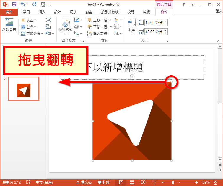Toggle 備忘稿 notes pane
This screenshot has height=186, width=223.
tap(84, 182)
